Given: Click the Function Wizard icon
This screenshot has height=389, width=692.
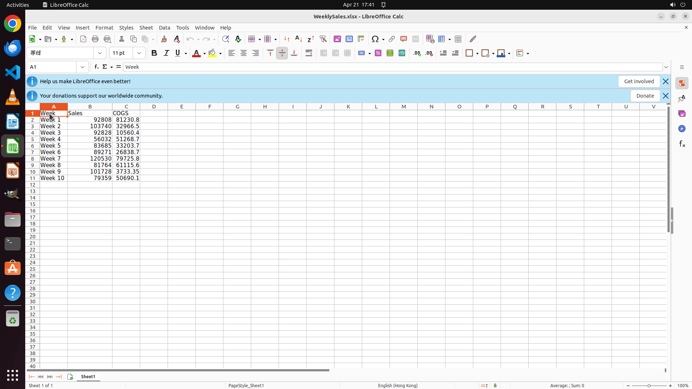Looking at the screenshot, I should [97, 67].
